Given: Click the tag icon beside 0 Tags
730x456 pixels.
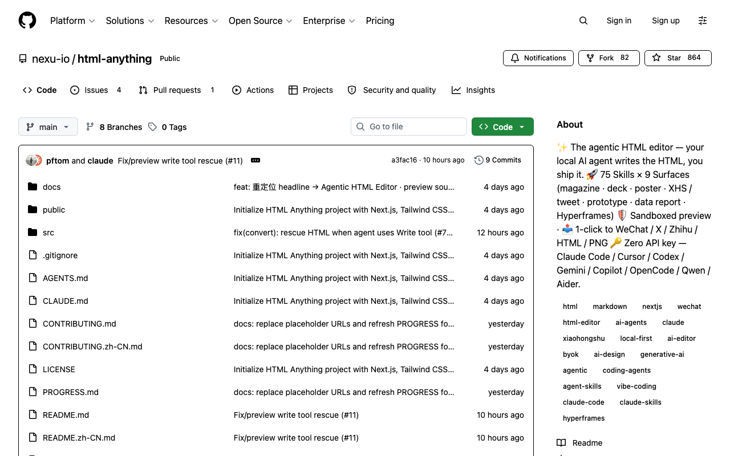Looking at the screenshot, I should [152, 127].
